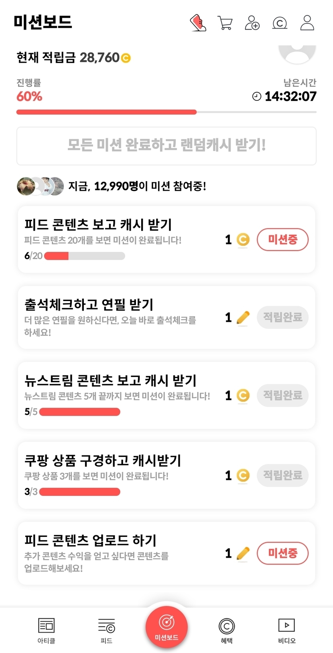Tap the clock icon beside remaining time
Viewport: 333px width, 653px height.
[257, 96]
